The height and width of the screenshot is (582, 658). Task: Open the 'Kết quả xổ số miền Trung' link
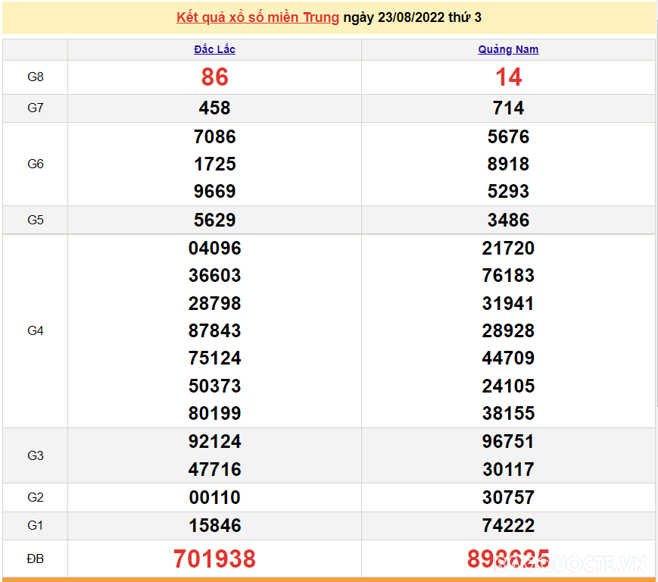pyautogui.click(x=257, y=17)
